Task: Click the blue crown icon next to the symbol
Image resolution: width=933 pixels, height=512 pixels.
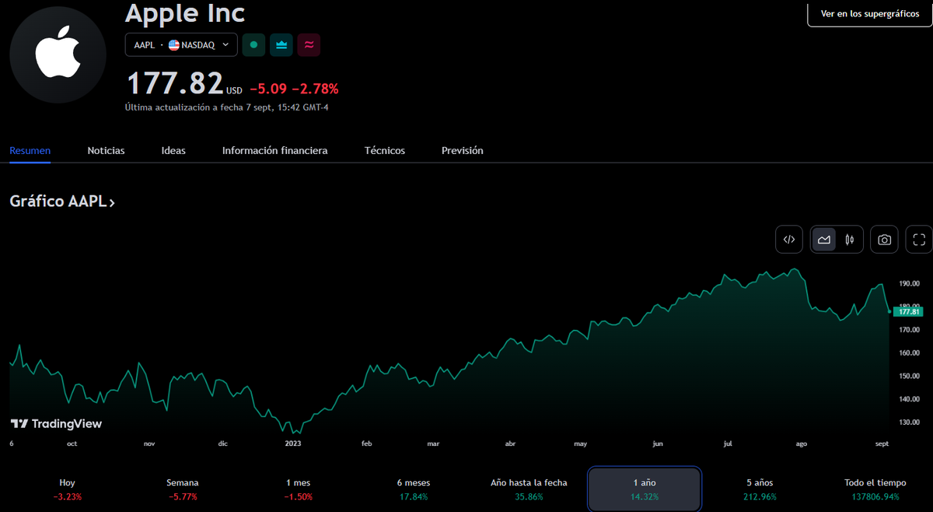Action: pyautogui.click(x=281, y=45)
